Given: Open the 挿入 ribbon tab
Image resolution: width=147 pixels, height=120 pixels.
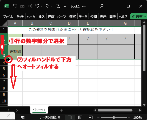Looking at the screenshot, I should click(x=42, y=17).
